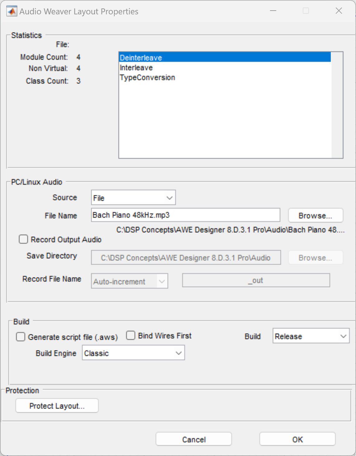The image size is (356, 456).
Task: Click the Save Directory path field
Action: tap(186, 258)
